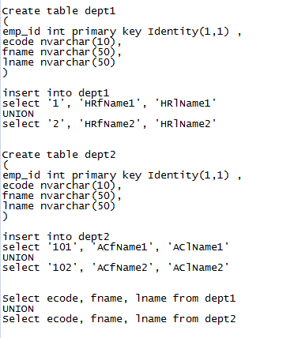Click the UNION keyword below the 'HRlName1' line
This screenshot has width=294, height=338.
[x=18, y=114]
